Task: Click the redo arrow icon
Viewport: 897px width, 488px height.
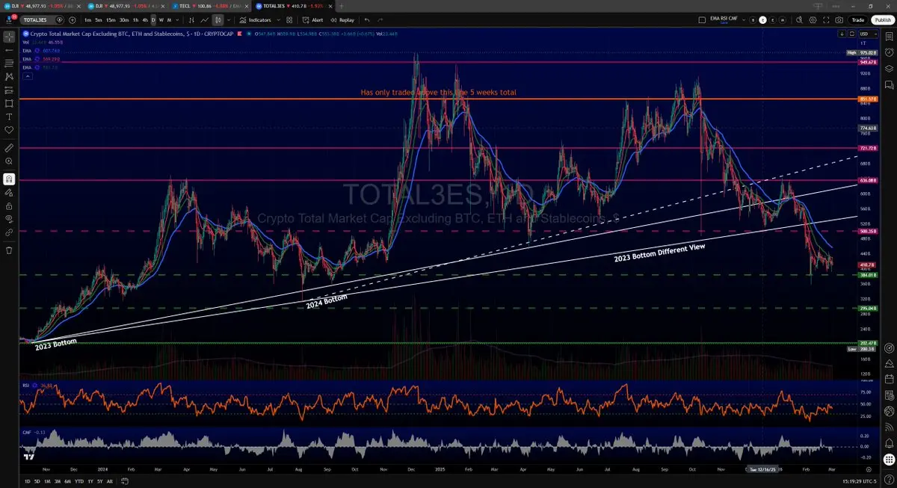Action: coord(380,20)
